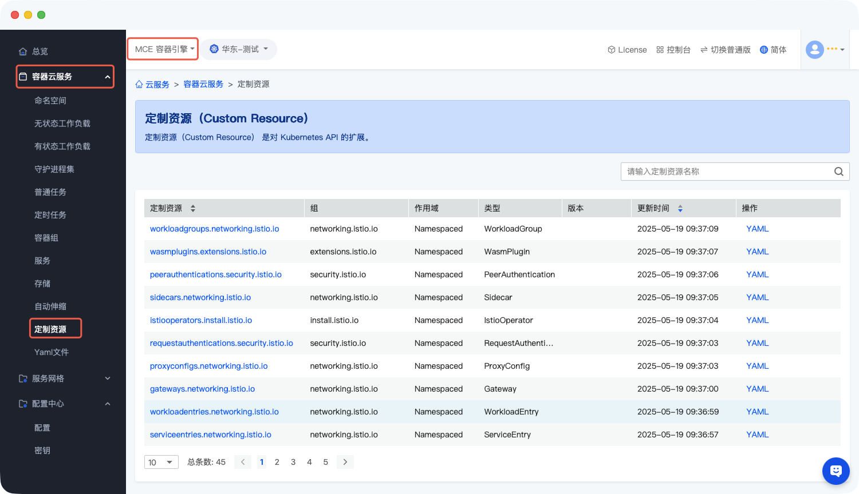Open MCE 容器引擎 product dropdown

point(164,49)
